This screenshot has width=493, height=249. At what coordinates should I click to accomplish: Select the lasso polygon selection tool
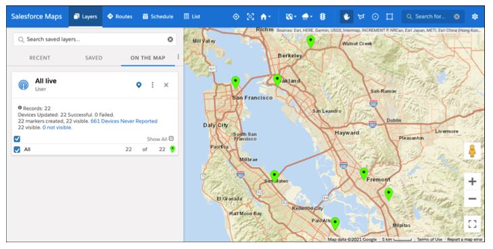click(x=361, y=17)
